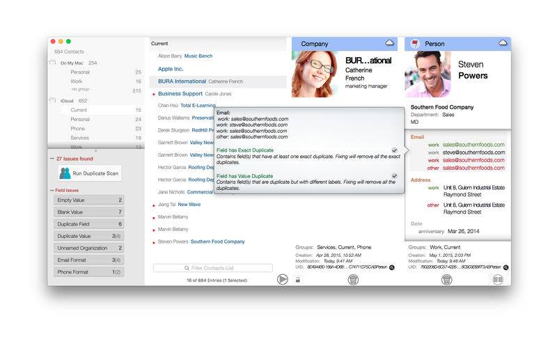Click the trash icon under Person card

pyautogui.click(x=447, y=280)
